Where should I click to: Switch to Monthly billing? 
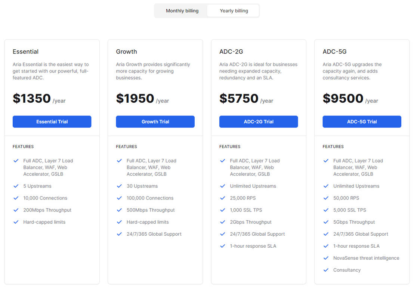coord(182,11)
